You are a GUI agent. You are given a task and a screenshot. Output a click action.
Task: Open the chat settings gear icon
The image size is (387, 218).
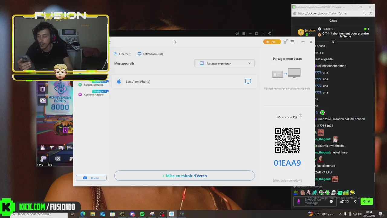[355, 201]
